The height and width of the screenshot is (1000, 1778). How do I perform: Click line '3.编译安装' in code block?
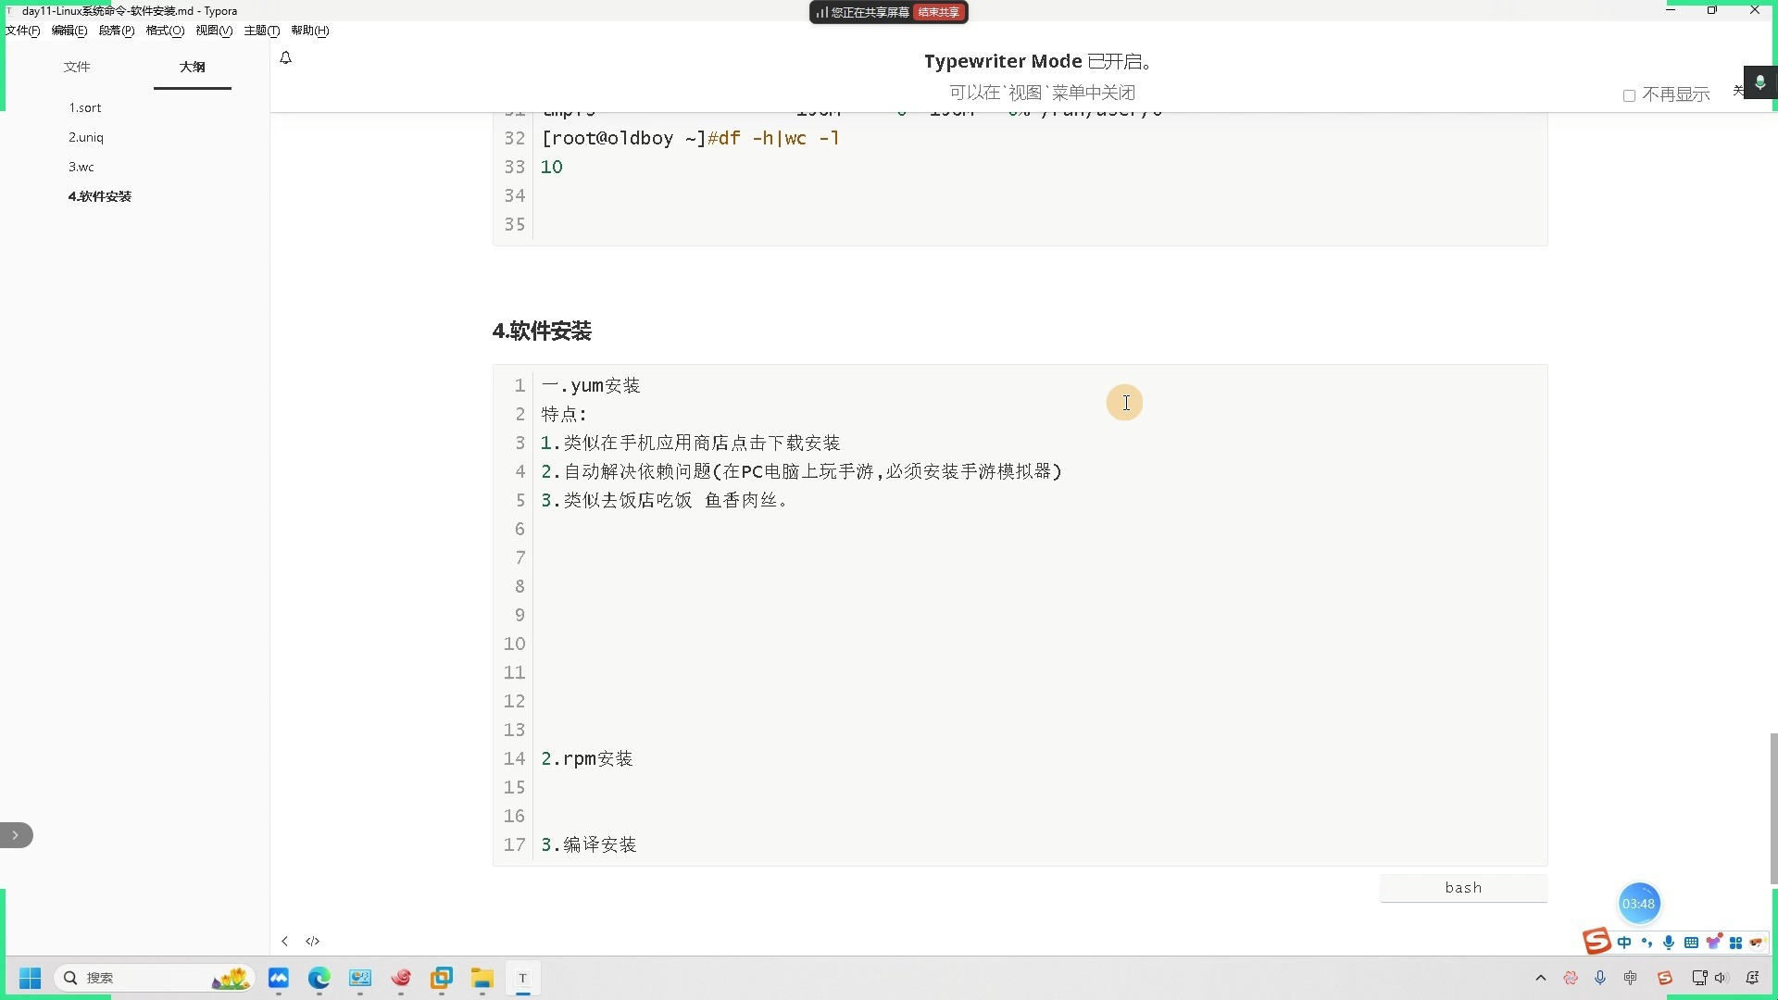click(589, 844)
